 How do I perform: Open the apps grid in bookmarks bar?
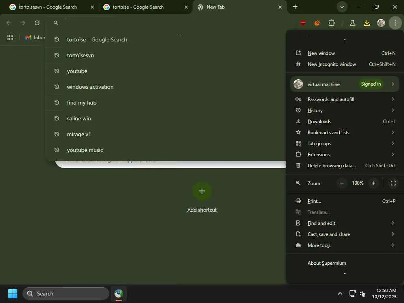[x=10, y=37]
